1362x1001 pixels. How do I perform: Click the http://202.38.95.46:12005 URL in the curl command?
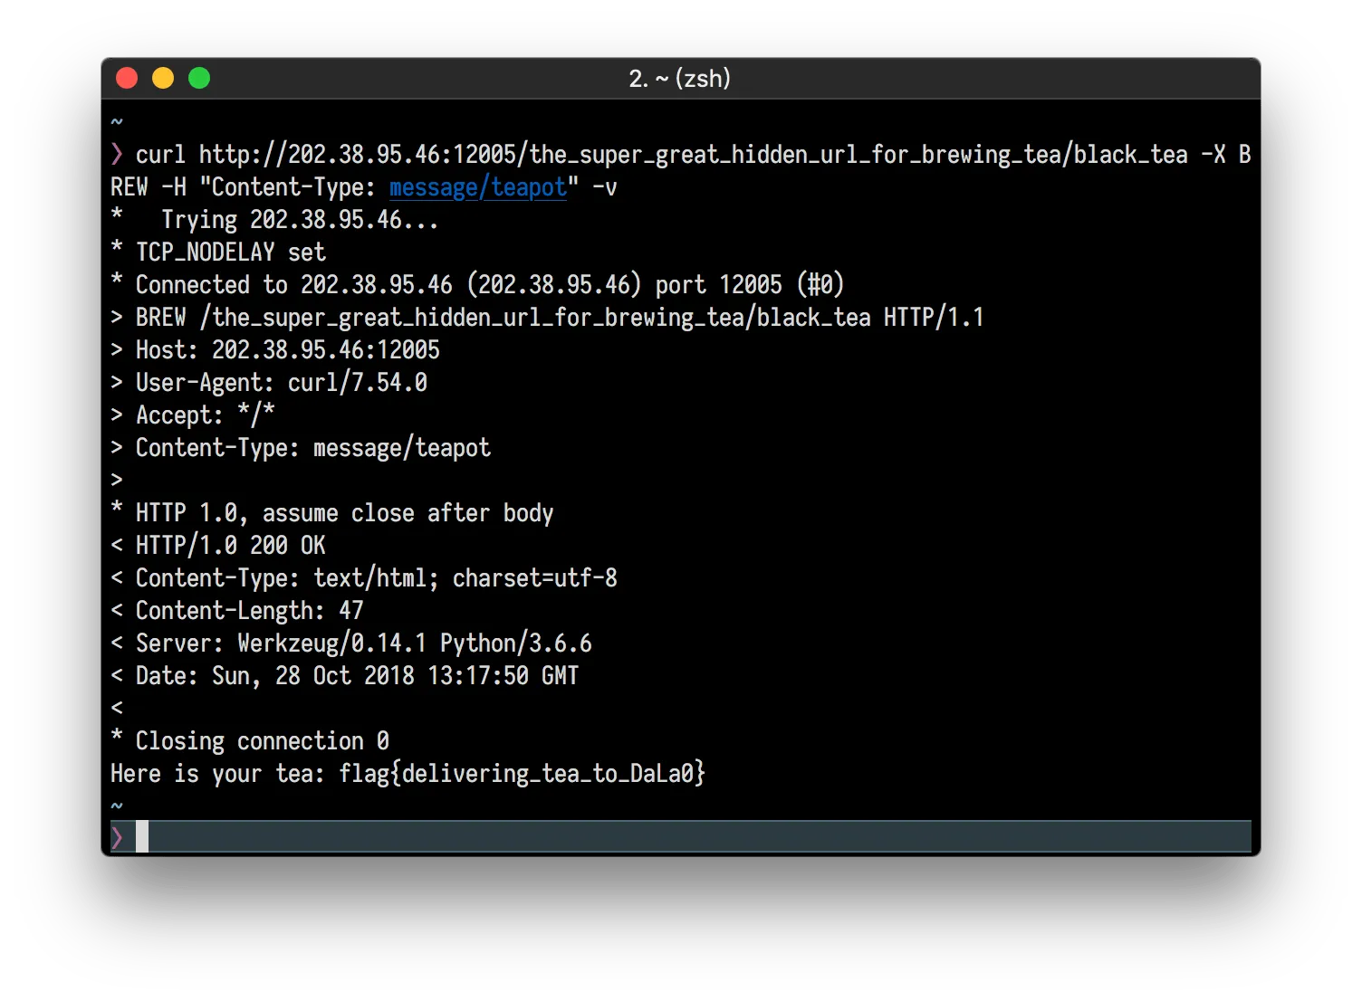357,155
